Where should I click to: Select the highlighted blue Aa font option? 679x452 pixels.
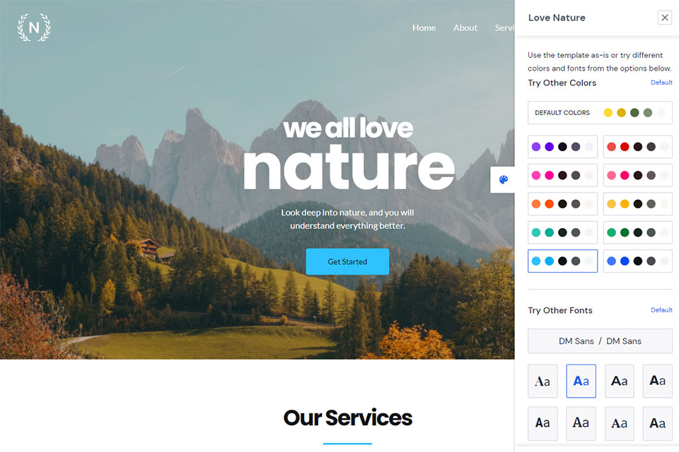point(581,381)
